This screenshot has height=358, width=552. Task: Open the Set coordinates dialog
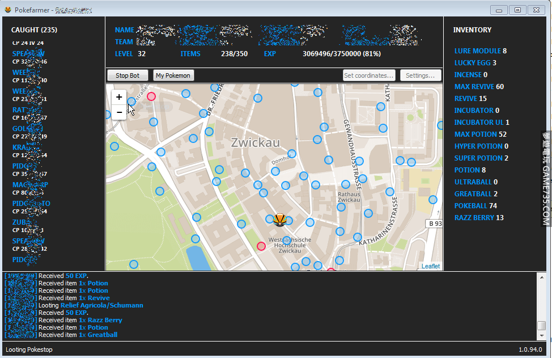point(369,75)
